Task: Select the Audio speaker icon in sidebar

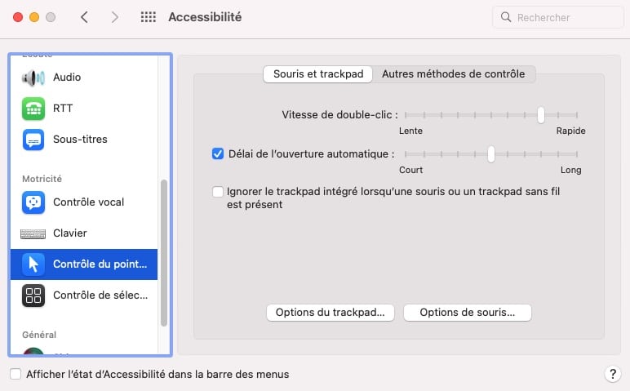Action: [x=33, y=78]
